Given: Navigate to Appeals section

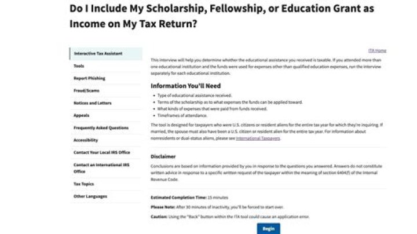Looking at the screenshot, I should coord(82,115).
